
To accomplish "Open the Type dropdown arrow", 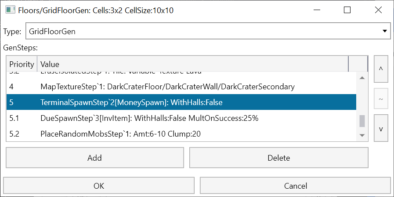I will (384, 31).
